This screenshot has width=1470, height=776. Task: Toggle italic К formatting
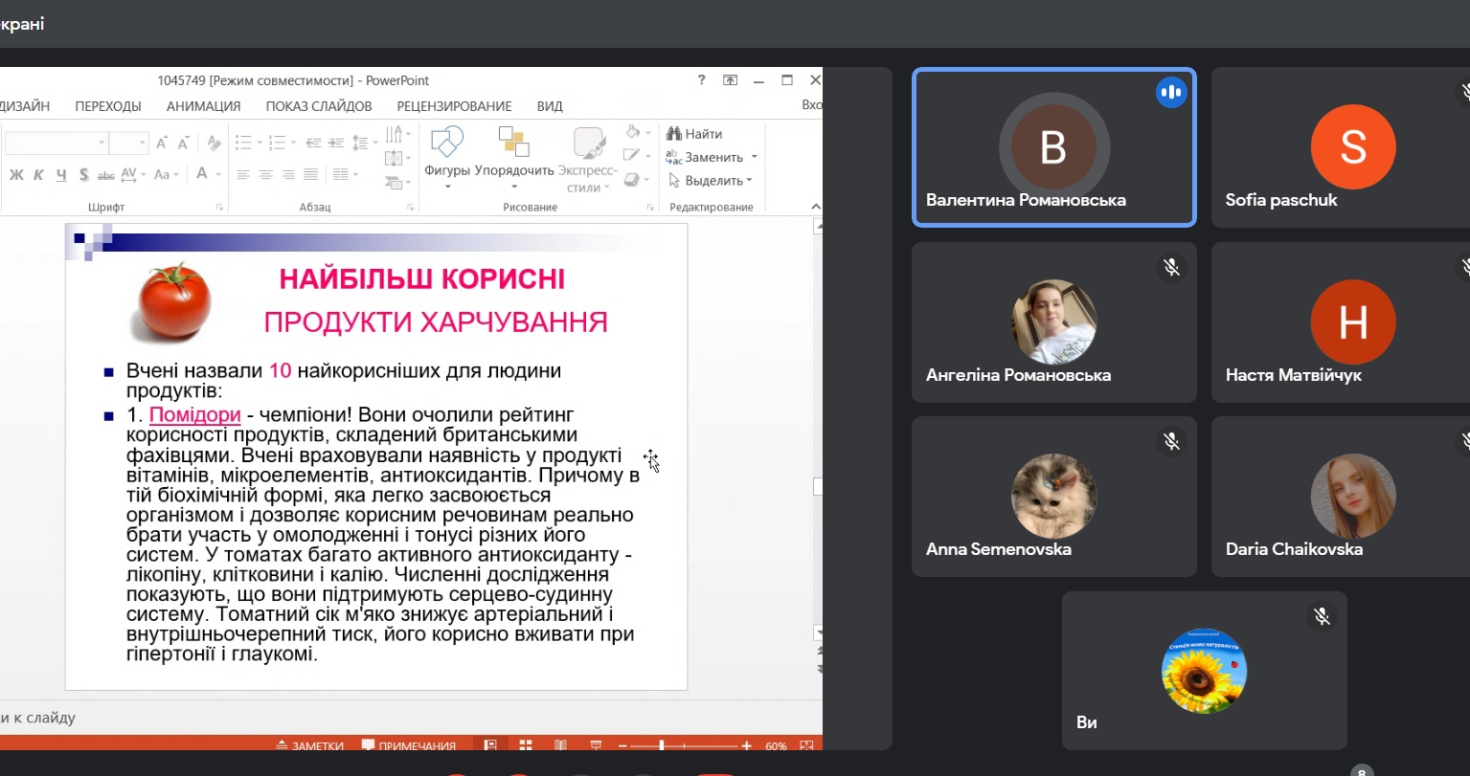click(39, 174)
